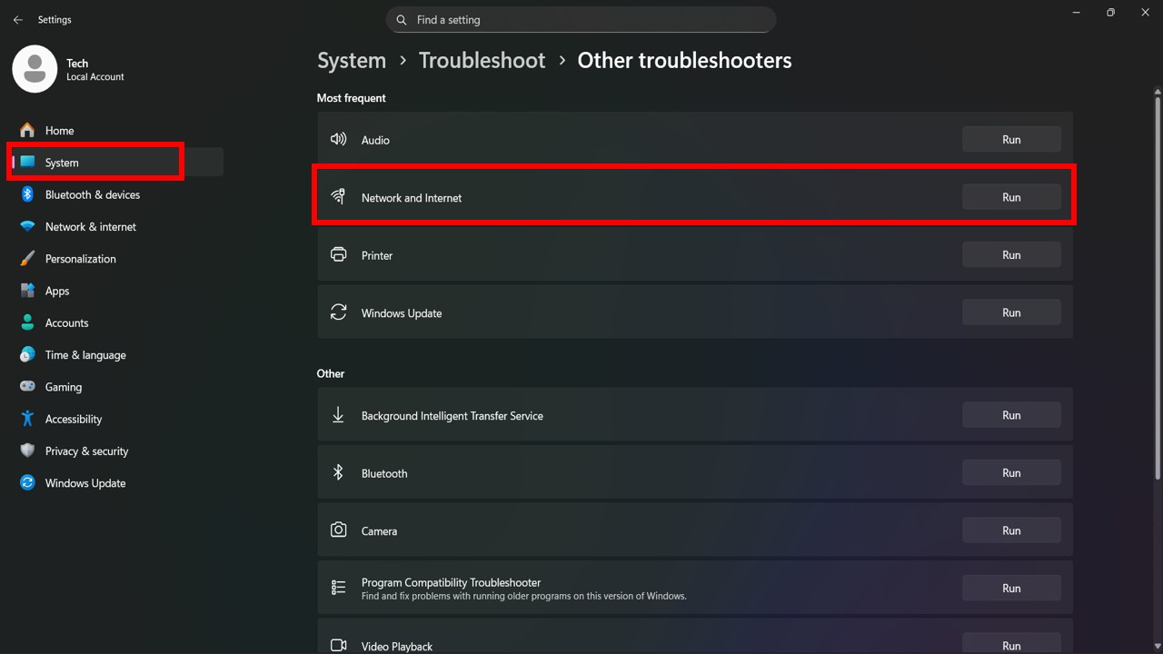The image size is (1163, 654).
Task: Click the Find a setting search box
Action: [x=591, y=20]
